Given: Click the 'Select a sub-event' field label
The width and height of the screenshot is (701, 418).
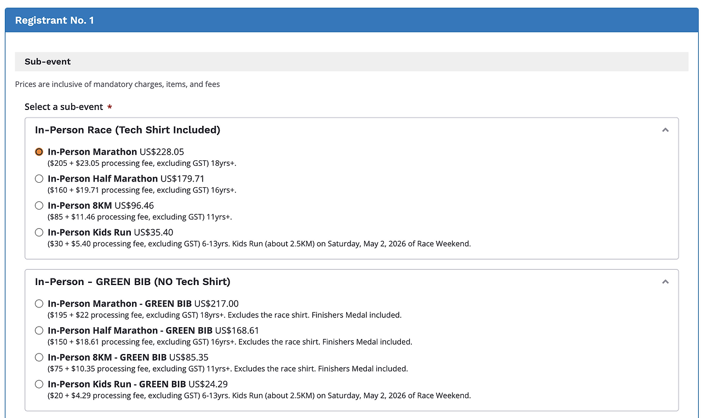Looking at the screenshot, I should pos(64,107).
